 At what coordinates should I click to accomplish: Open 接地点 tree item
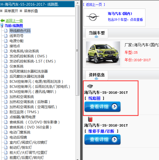coord(15,46)
